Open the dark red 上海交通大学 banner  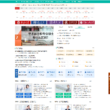tap(71, 23)
